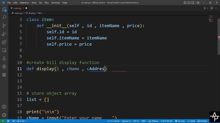Open the File menu
This screenshot has height=123, width=220.
click(9, 3)
